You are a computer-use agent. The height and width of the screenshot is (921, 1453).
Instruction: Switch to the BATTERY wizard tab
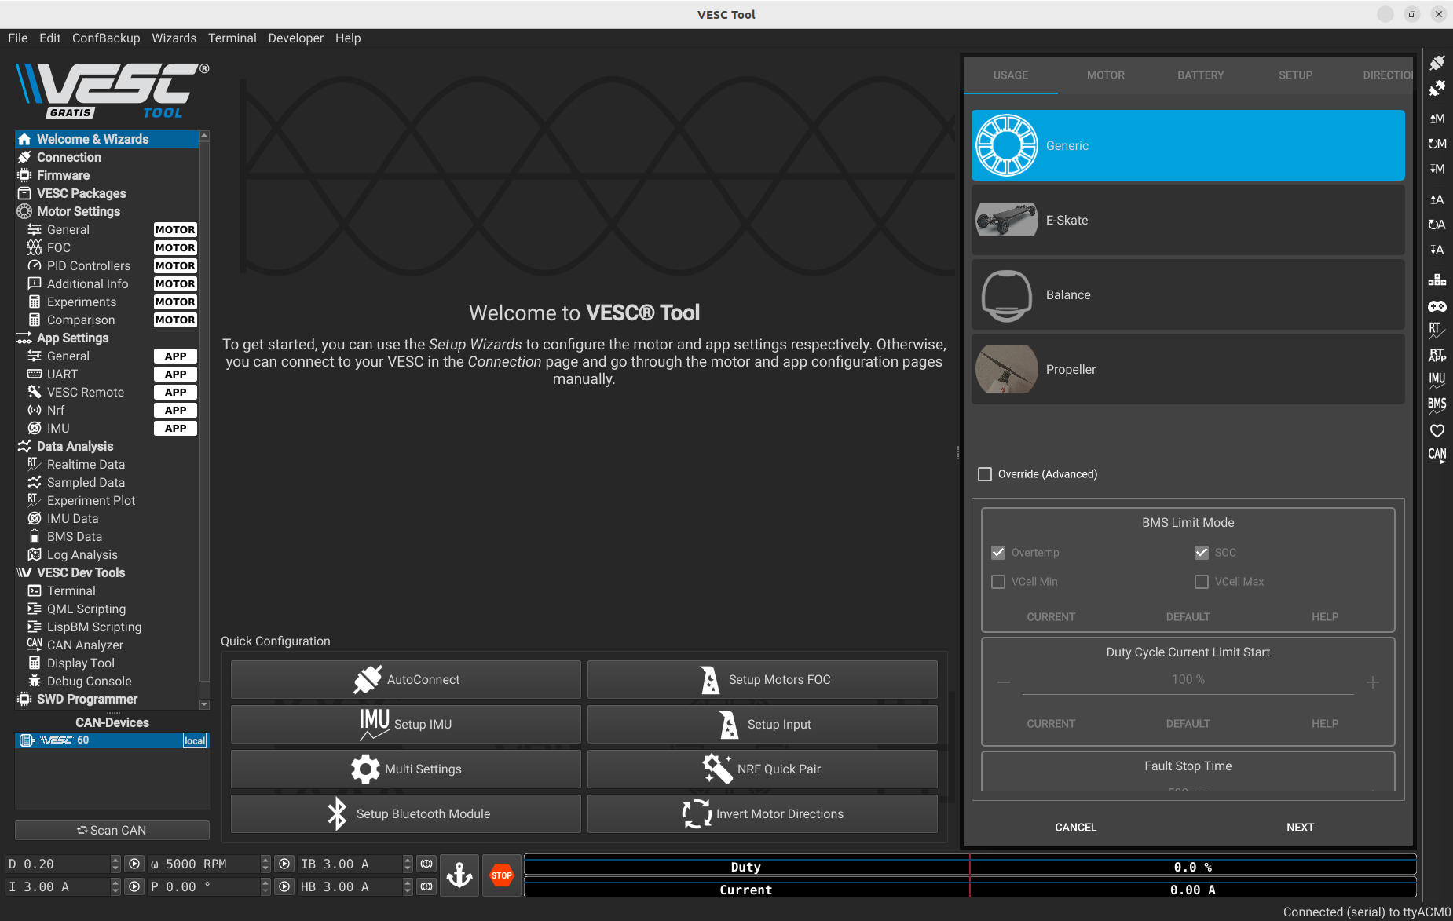point(1201,75)
